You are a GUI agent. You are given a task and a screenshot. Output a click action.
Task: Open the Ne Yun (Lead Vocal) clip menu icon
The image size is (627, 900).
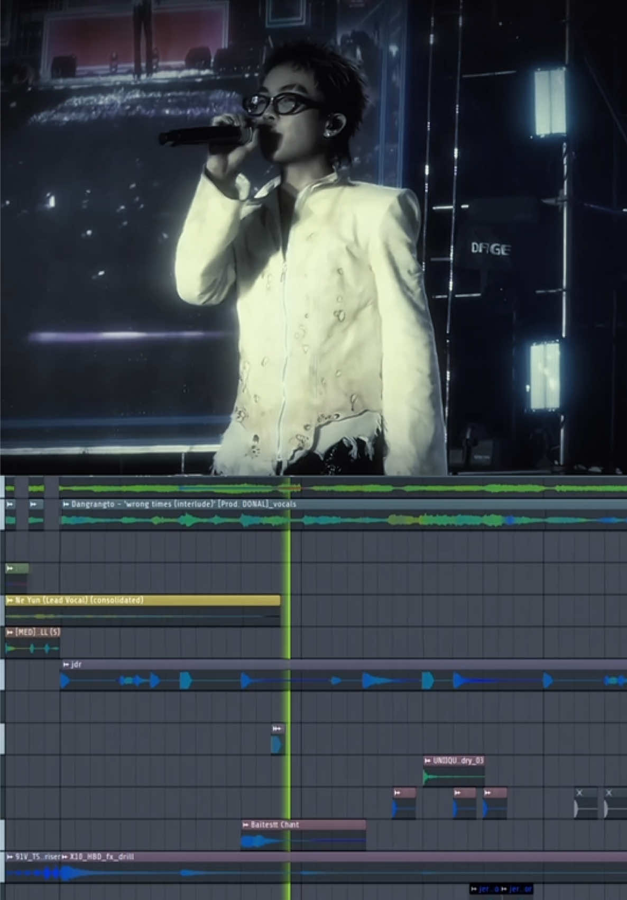click(10, 601)
